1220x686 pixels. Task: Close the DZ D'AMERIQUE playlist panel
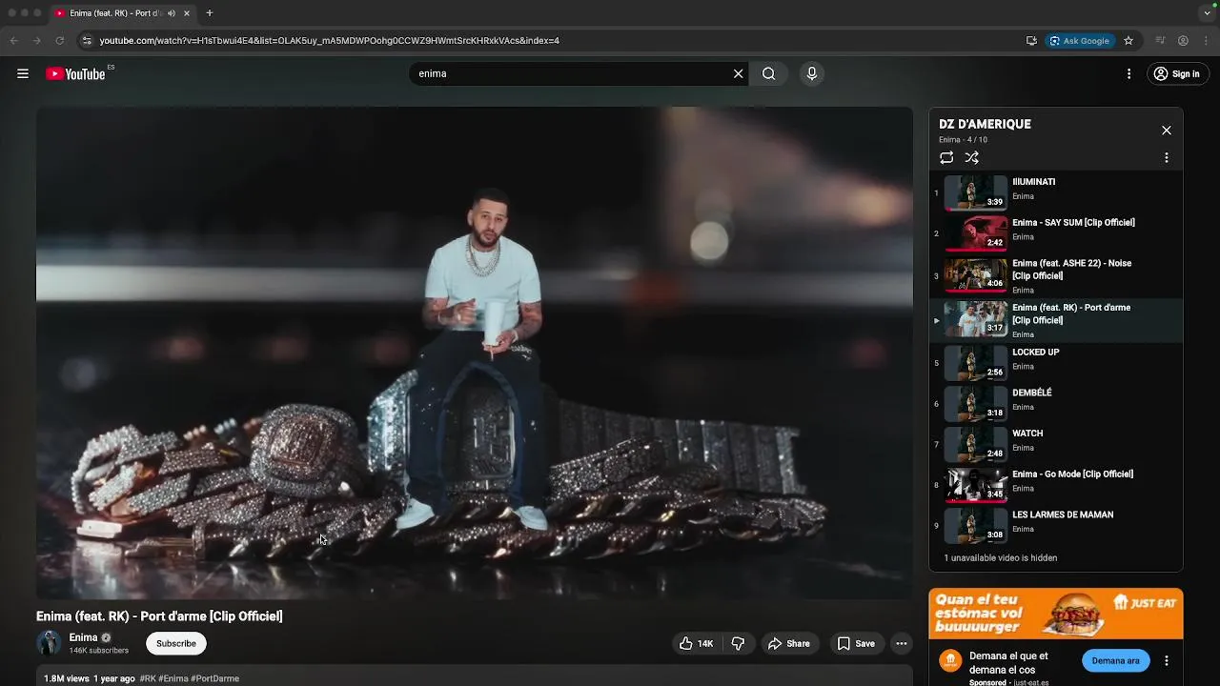pos(1167,131)
